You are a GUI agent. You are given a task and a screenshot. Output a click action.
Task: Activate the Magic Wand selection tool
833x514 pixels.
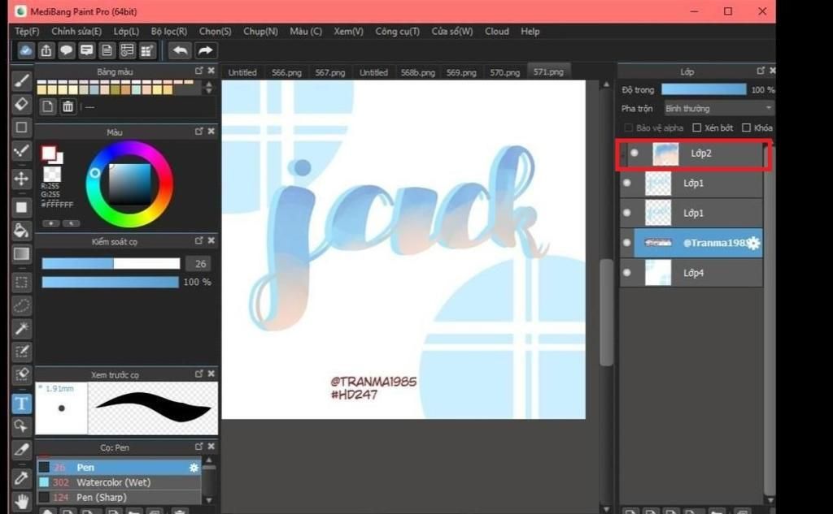(22, 329)
